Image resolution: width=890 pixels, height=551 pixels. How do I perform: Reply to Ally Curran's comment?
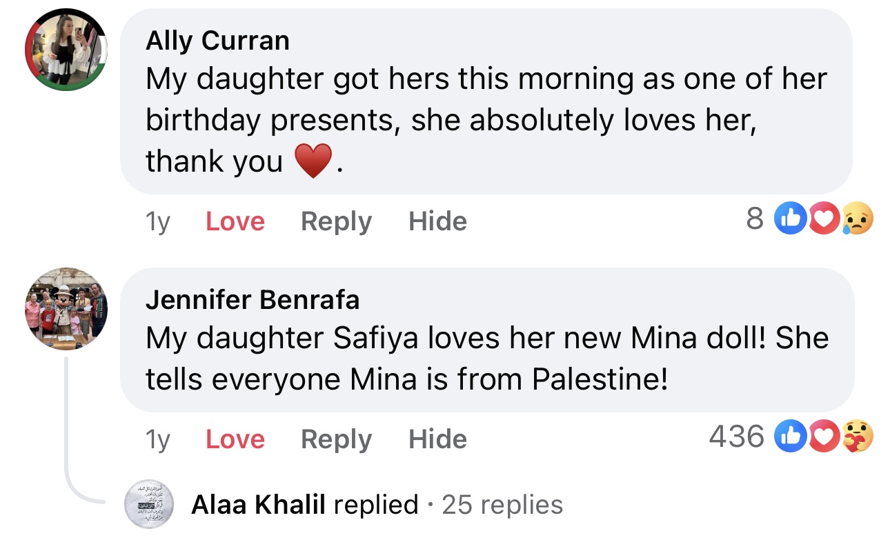tap(336, 221)
